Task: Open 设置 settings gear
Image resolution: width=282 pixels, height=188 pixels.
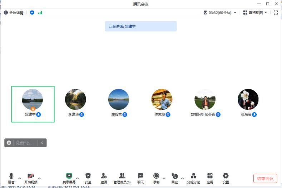Action: tap(226, 176)
